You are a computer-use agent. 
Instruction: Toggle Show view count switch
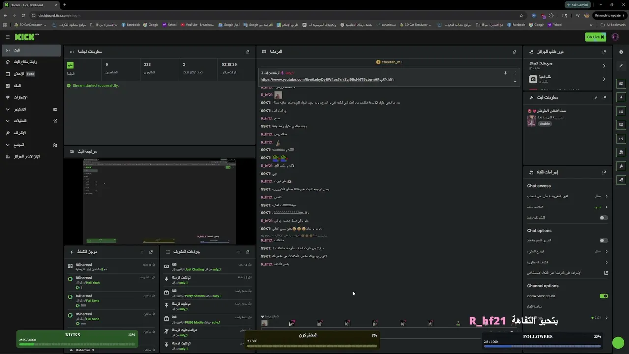[603, 296]
